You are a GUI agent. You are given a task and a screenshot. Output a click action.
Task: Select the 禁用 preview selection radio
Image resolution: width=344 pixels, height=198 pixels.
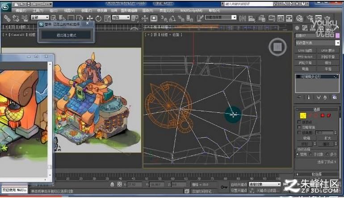[298, 154]
